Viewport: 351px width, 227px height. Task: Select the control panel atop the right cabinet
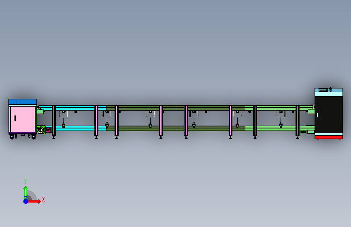pos(323,90)
